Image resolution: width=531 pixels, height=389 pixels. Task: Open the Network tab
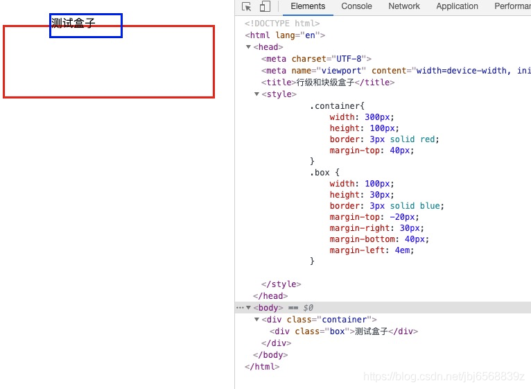[x=404, y=6]
